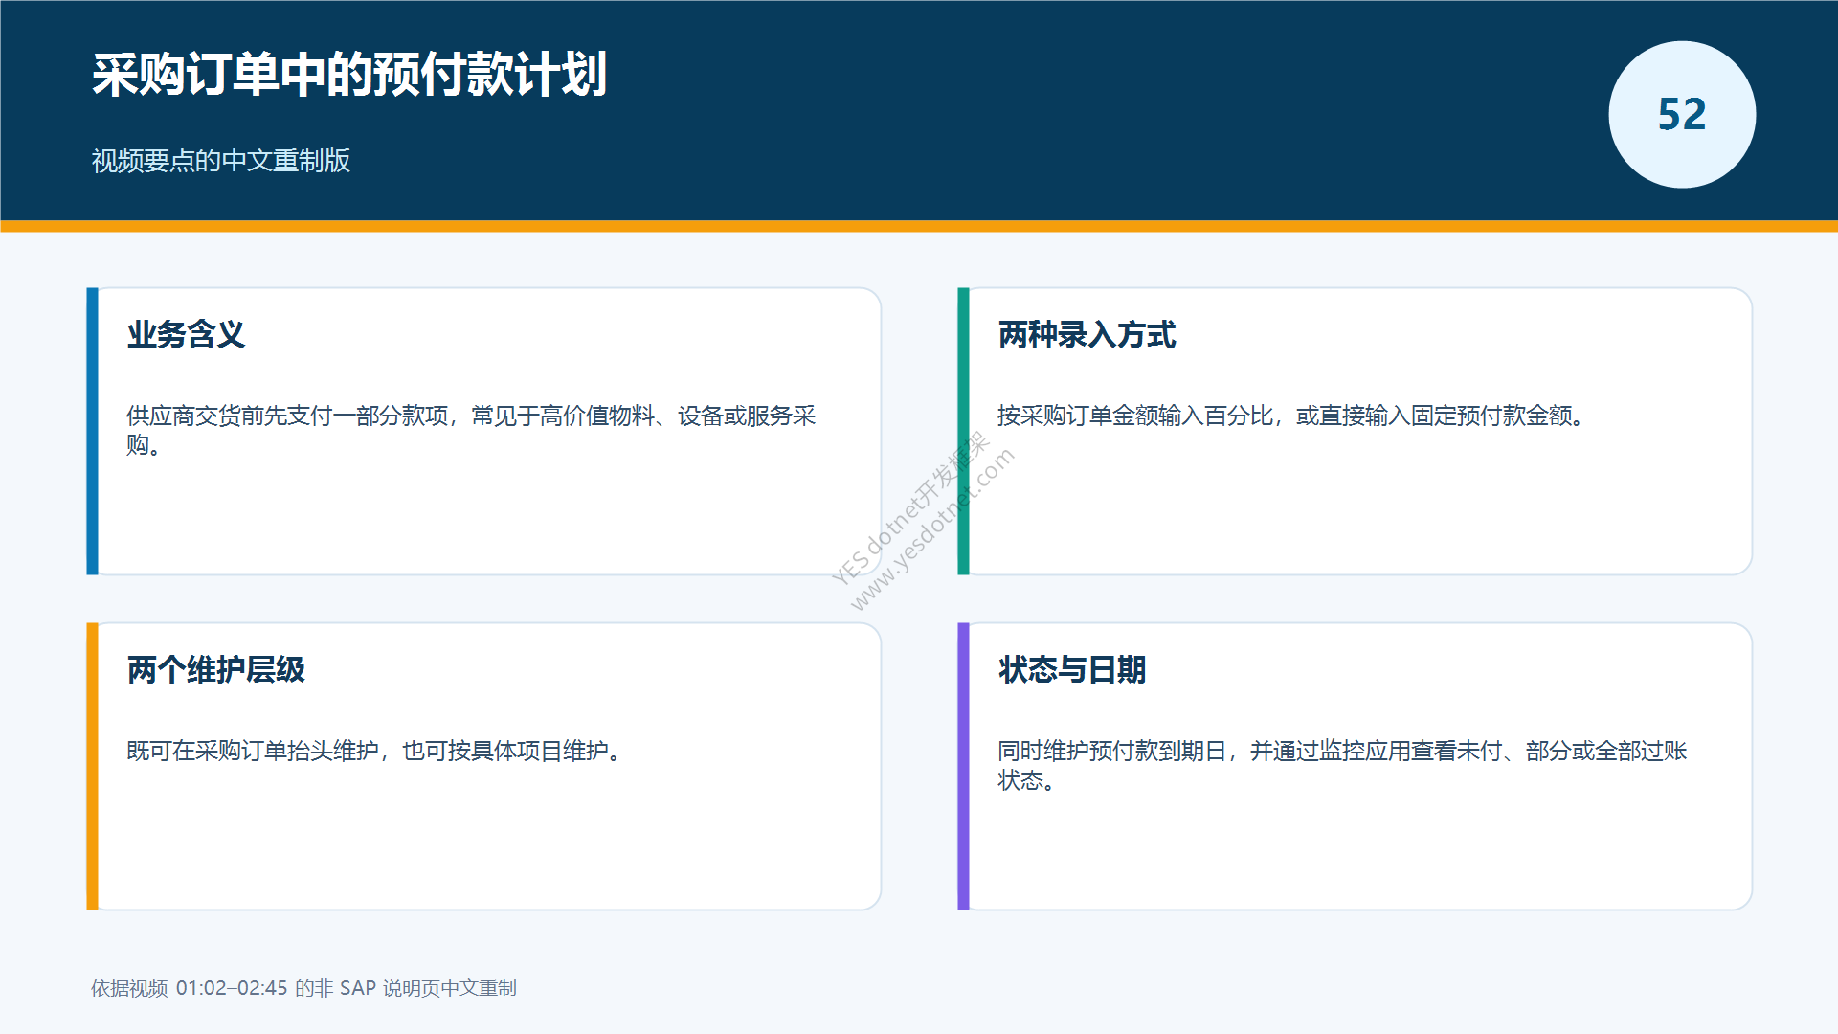
Task: Select the 业务含义 card heading
Action: (187, 334)
